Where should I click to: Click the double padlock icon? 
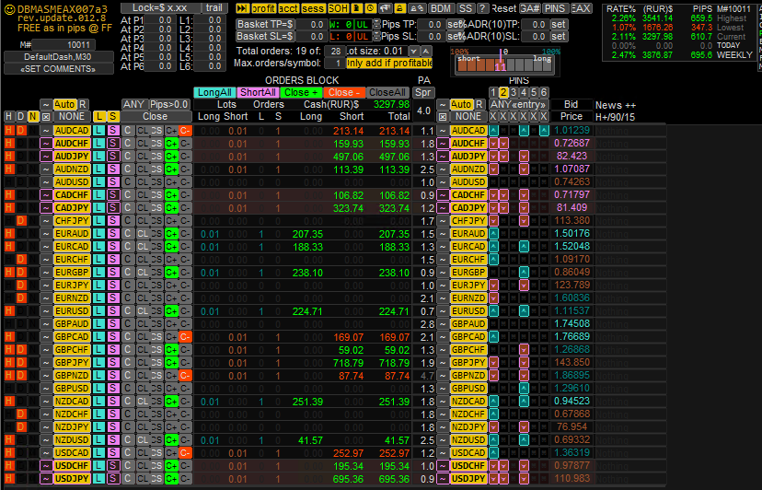(x=418, y=8)
